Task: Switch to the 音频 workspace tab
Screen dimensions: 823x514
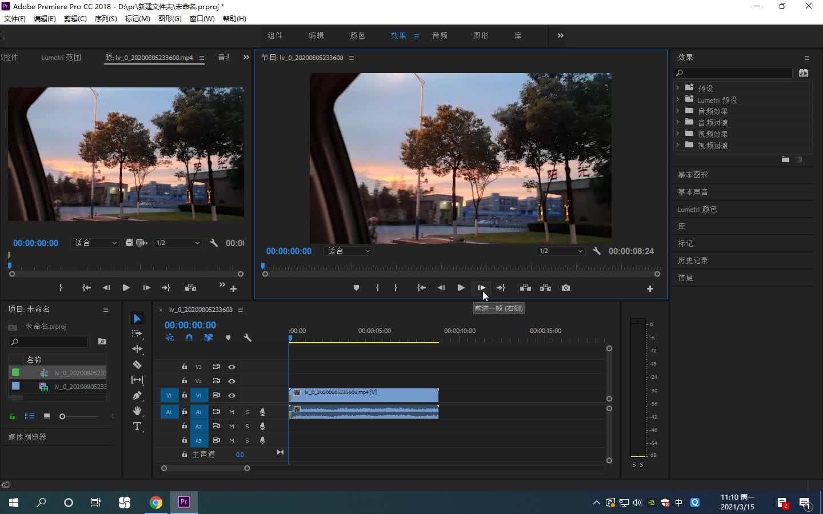Action: [x=440, y=35]
